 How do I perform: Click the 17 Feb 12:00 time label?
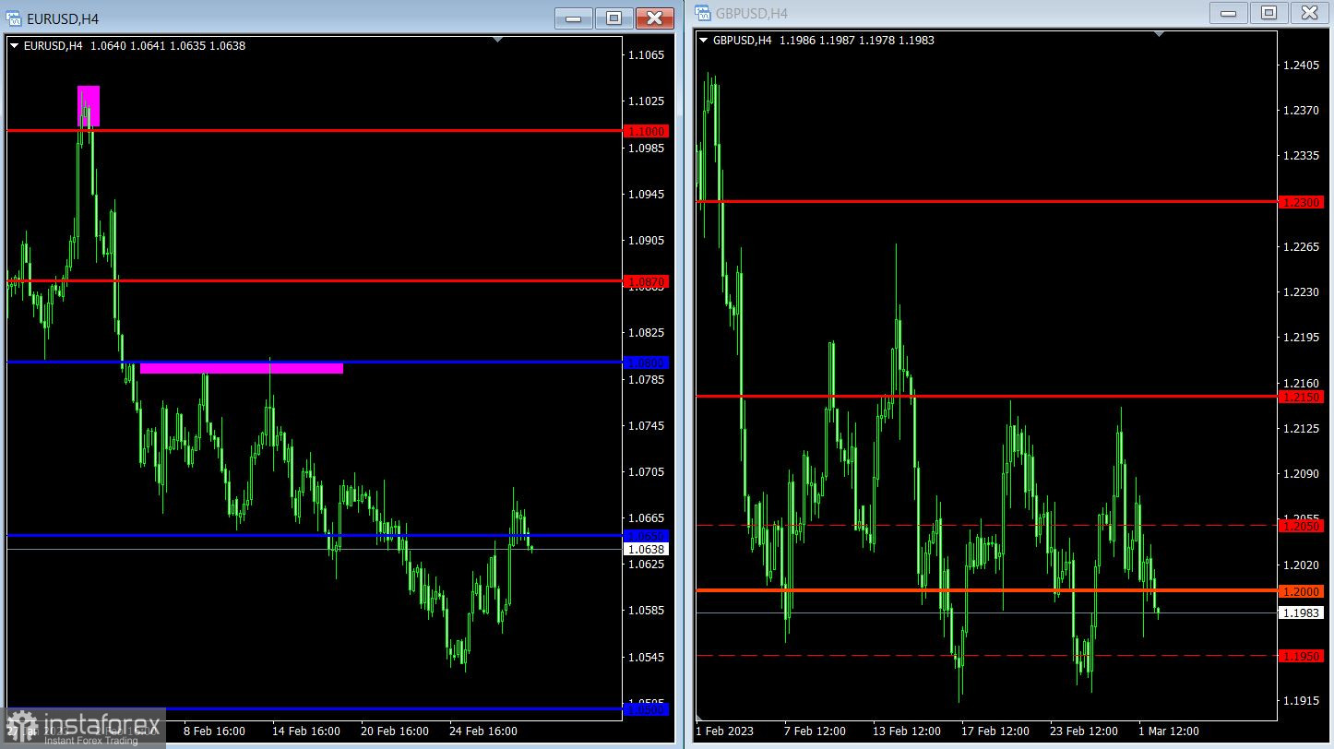click(x=995, y=731)
